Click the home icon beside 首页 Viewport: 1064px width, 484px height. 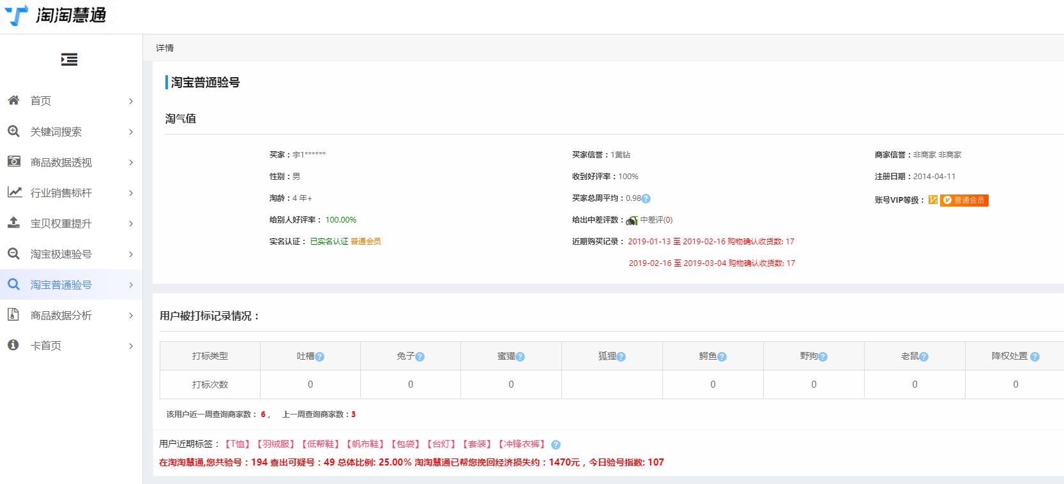click(x=13, y=100)
